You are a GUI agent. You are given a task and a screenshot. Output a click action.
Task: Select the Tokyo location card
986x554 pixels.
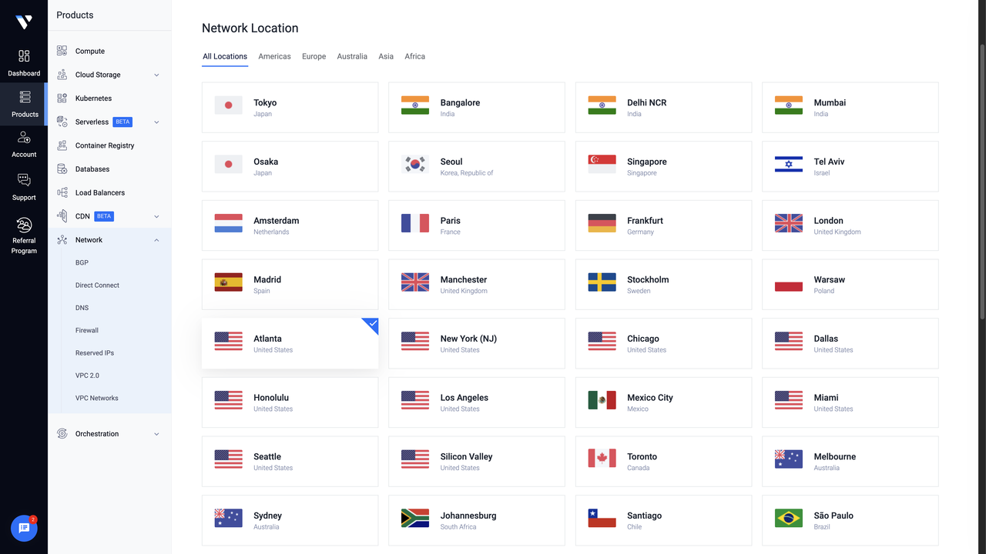[x=290, y=107]
